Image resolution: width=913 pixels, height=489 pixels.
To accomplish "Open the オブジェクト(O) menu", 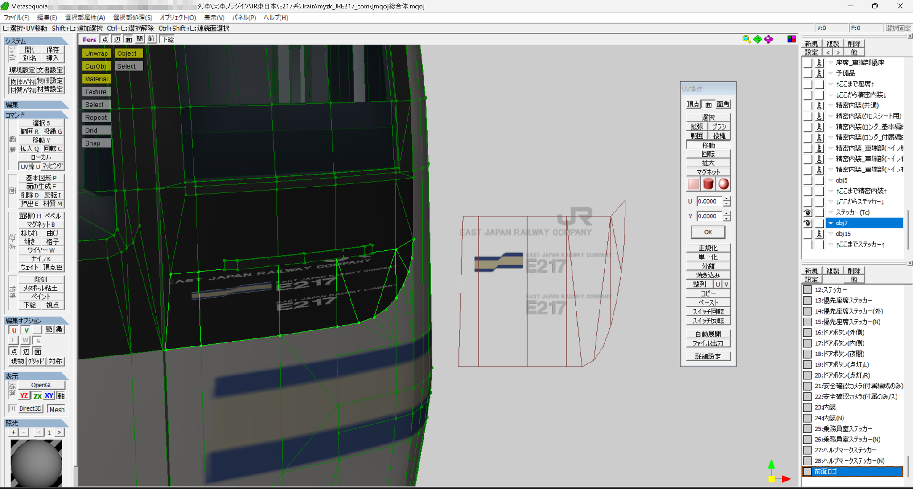I will point(178,18).
